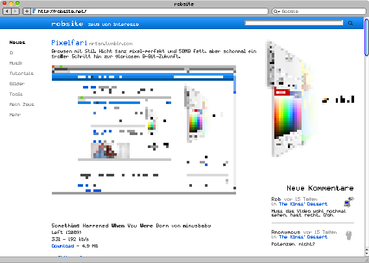Click the robsite logo title in the header
The image size is (369, 263).
(67, 24)
